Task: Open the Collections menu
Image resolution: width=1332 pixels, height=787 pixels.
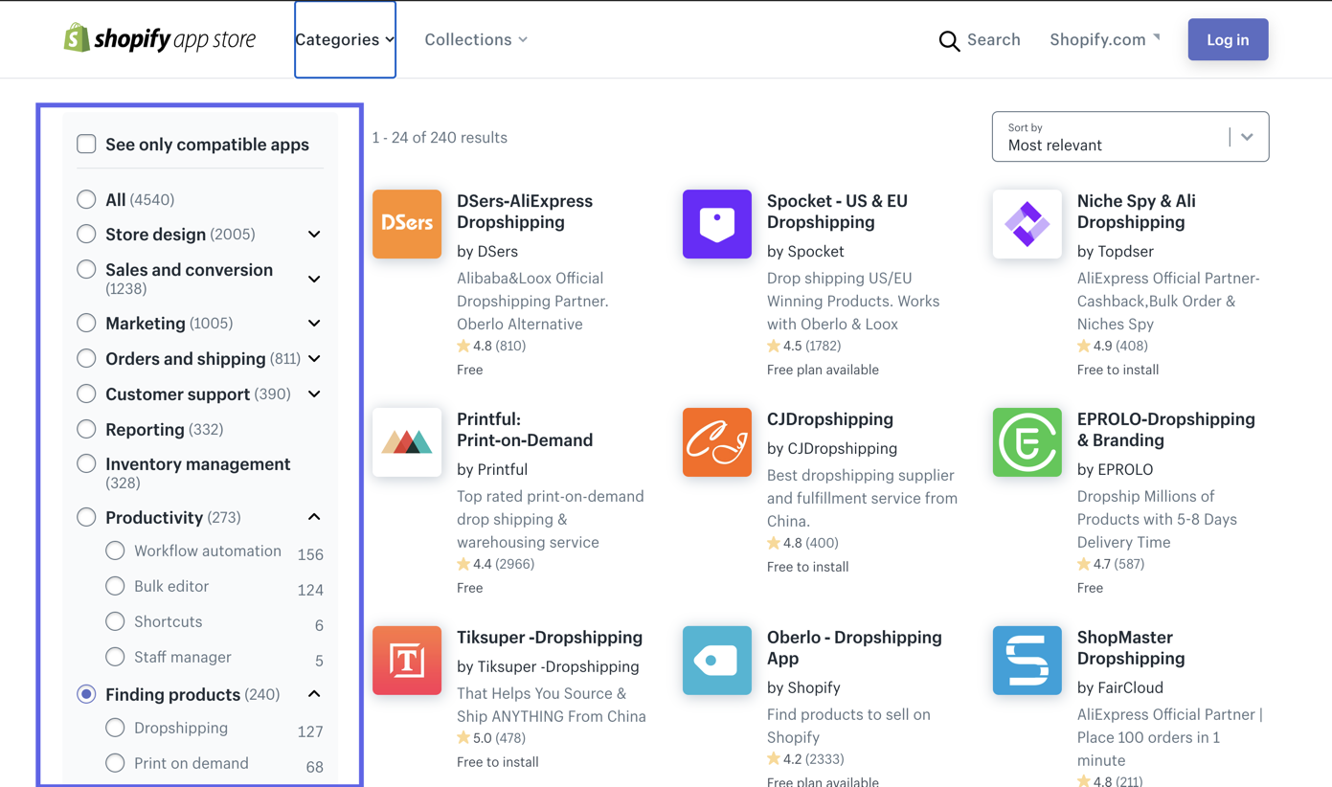Action: 476,39
